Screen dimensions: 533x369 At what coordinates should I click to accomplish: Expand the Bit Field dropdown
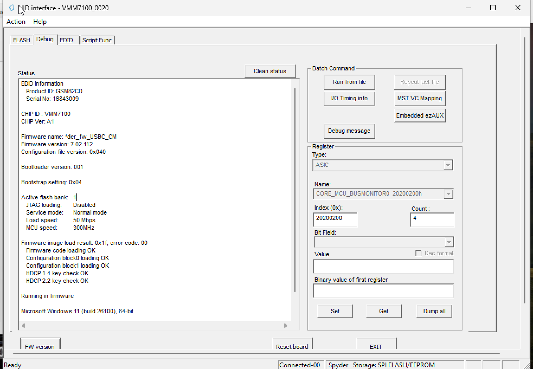pyautogui.click(x=449, y=242)
